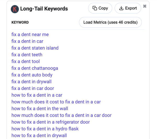
Task: Open the 'fix a dent teeth' link
Action: coord(27,55)
